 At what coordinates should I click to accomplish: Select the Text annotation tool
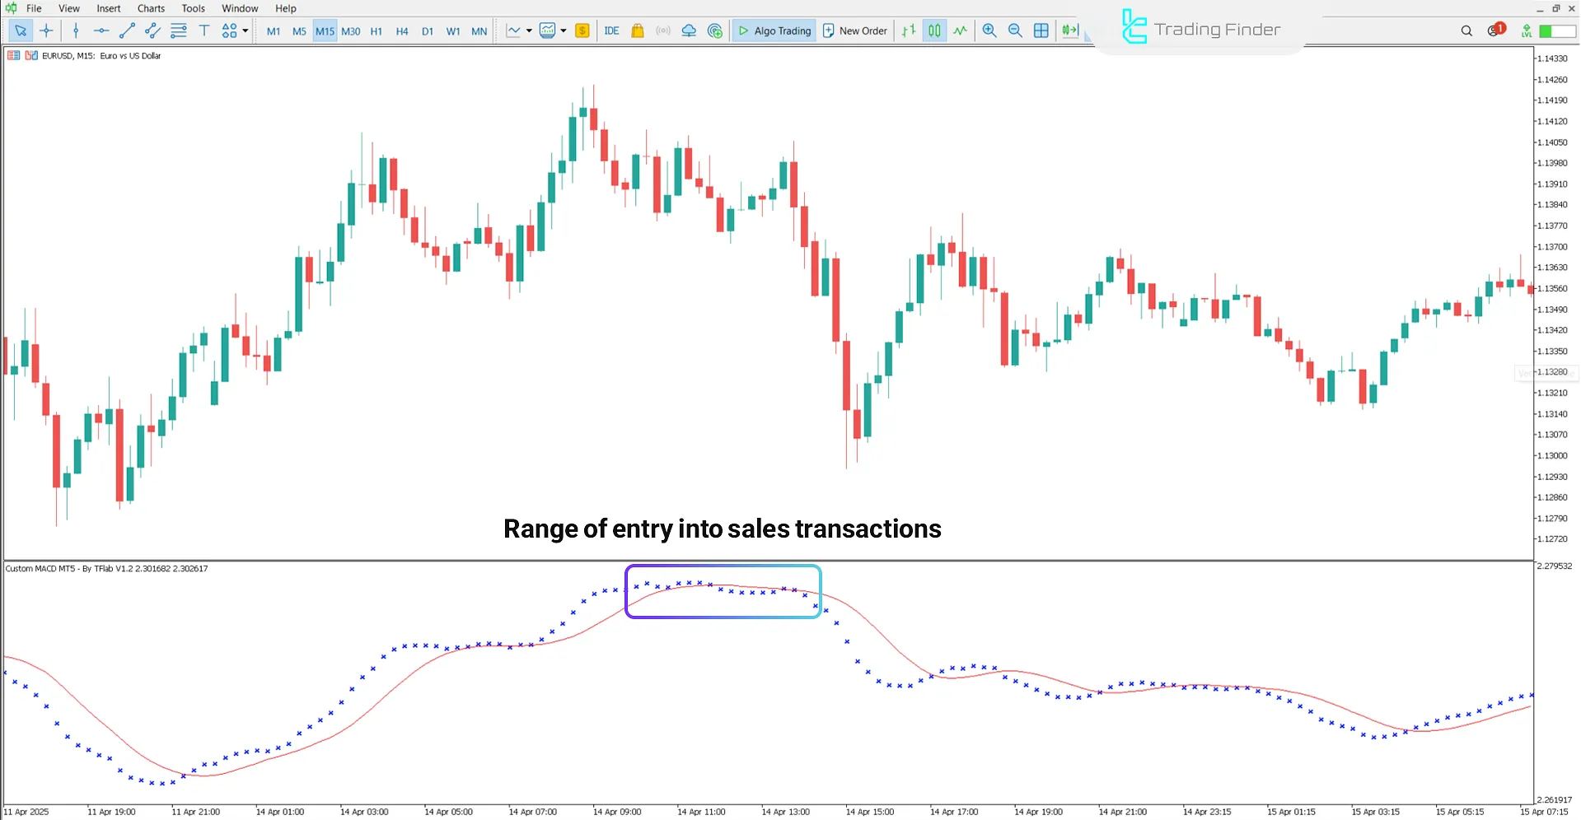point(204,30)
